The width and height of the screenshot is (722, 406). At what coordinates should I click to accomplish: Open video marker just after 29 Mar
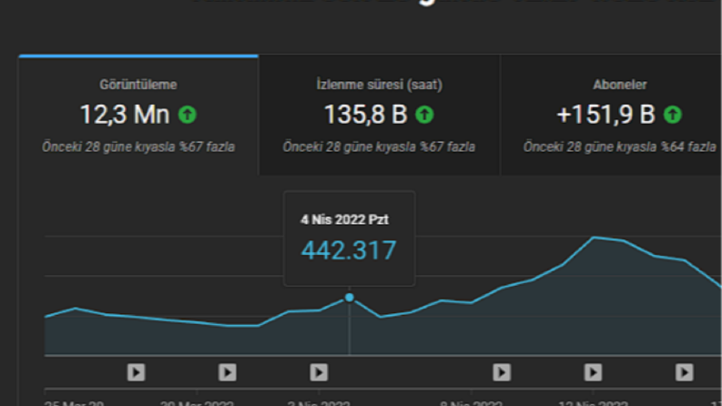point(228,372)
